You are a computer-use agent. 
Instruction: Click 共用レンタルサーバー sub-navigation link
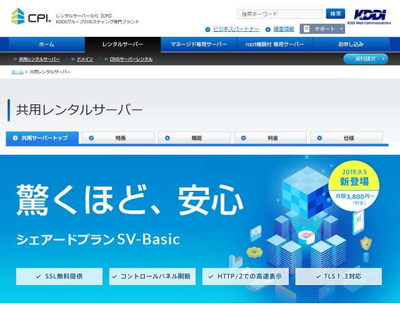point(39,59)
